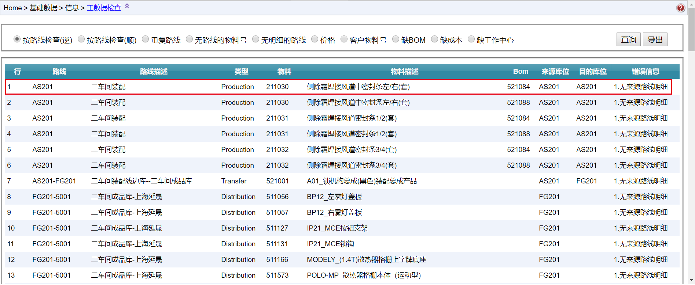Click BP12_左雾灯盖板 description

(334, 197)
